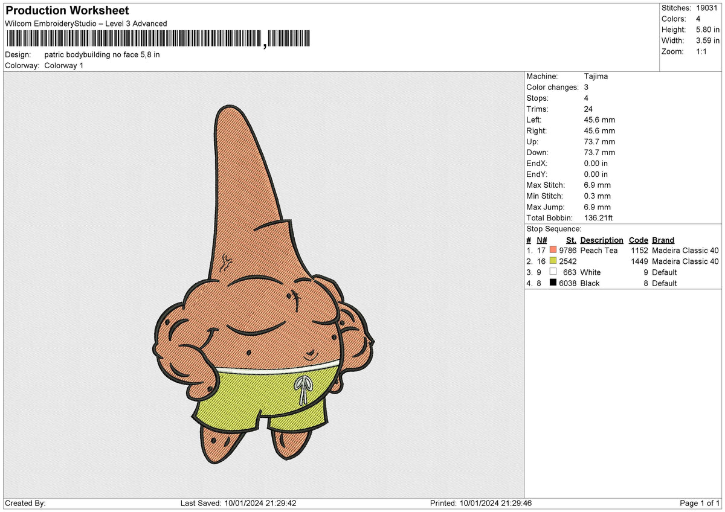This screenshot has width=725, height=512.
Task: Click the 'N#' column header
Action: [x=541, y=240]
